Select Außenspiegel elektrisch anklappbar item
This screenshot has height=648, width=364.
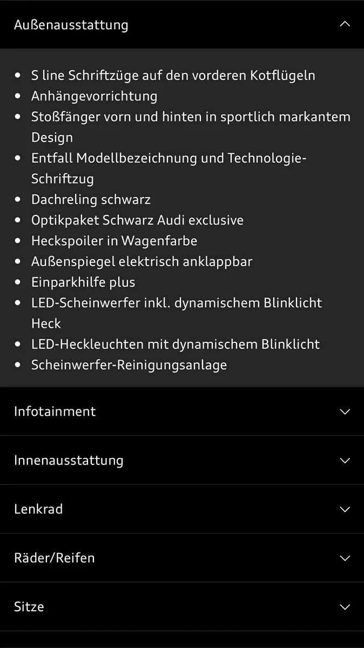(x=141, y=262)
